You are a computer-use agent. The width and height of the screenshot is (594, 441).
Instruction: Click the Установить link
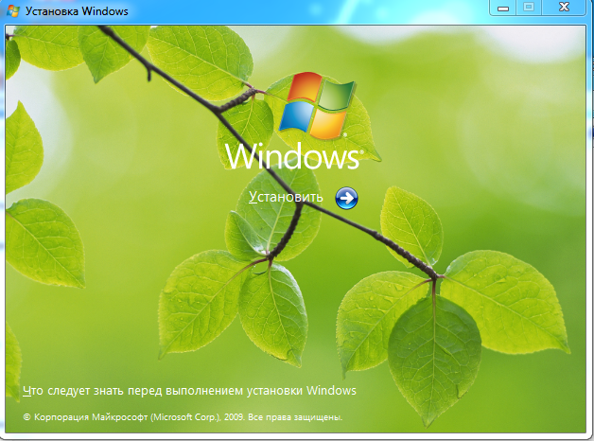[x=286, y=197]
